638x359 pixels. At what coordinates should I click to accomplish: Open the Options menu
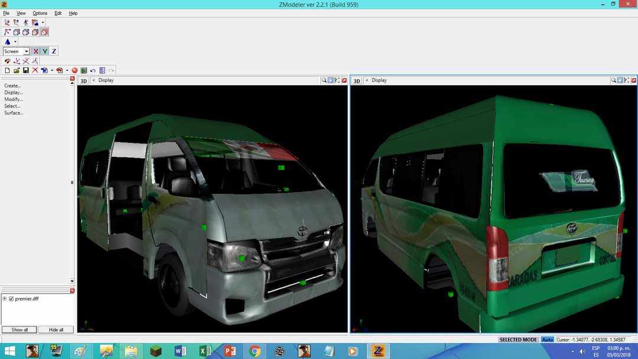(40, 13)
